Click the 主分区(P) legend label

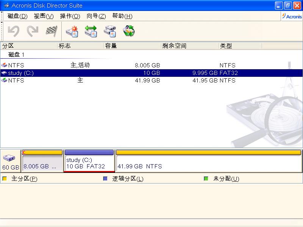coord(24,179)
